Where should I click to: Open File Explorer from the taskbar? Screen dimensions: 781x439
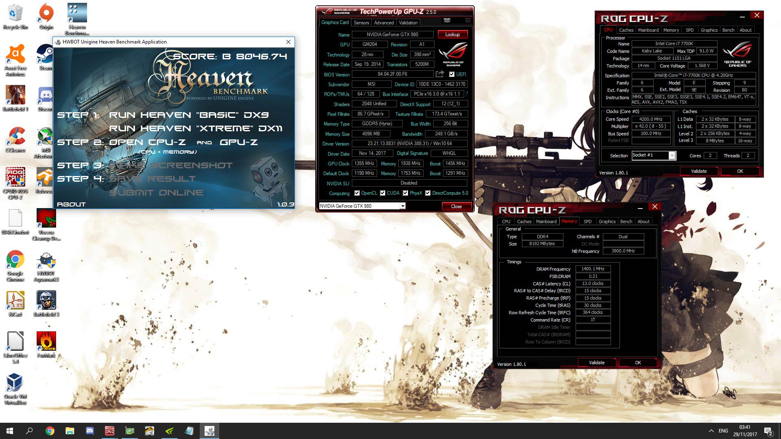click(x=70, y=431)
